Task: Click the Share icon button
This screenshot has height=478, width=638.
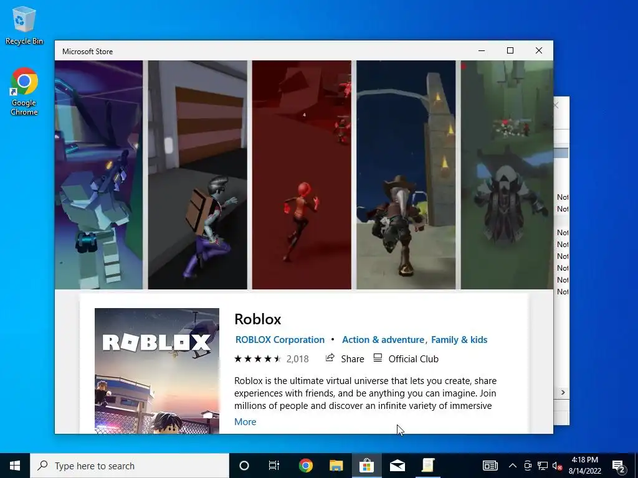Action: 345,358
